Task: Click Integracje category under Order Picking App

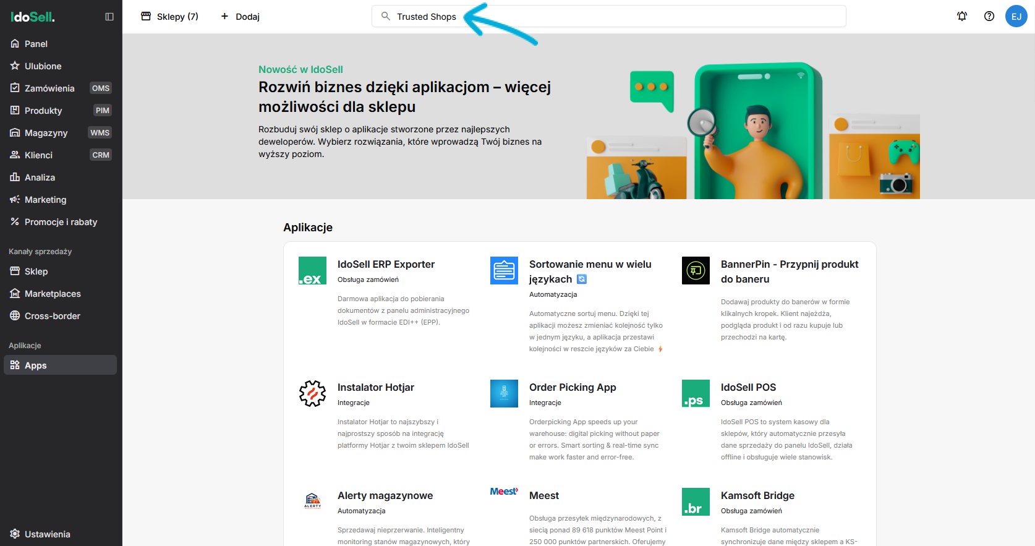Action: [x=545, y=403]
